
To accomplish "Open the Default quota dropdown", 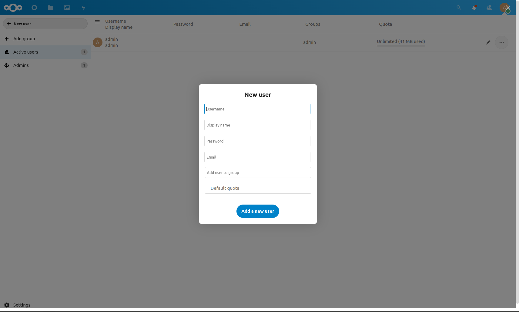I will 257,188.
